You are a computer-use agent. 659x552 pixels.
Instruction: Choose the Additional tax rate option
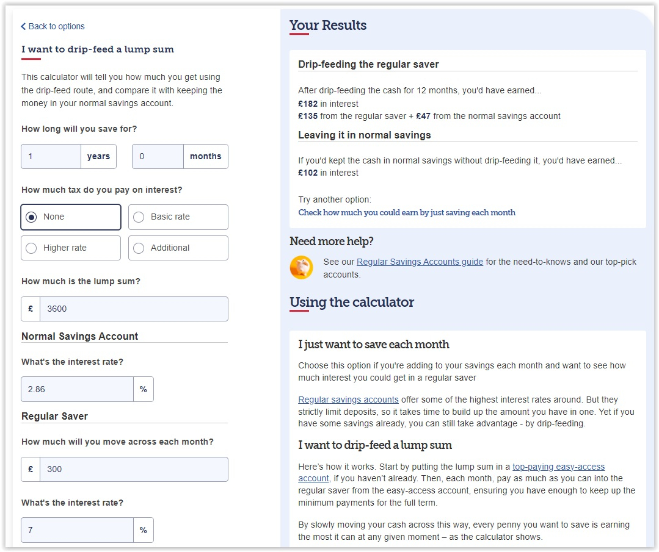click(x=178, y=248)
